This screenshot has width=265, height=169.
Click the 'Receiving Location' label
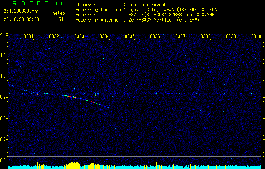[x=98, y=10]
